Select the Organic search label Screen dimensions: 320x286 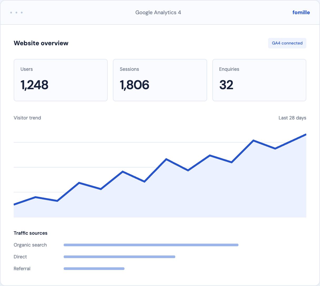(30, 245)
